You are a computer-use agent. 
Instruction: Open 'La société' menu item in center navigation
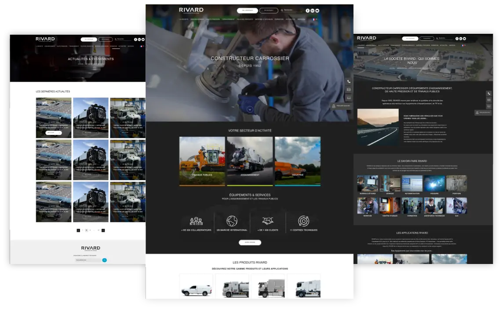184,19
